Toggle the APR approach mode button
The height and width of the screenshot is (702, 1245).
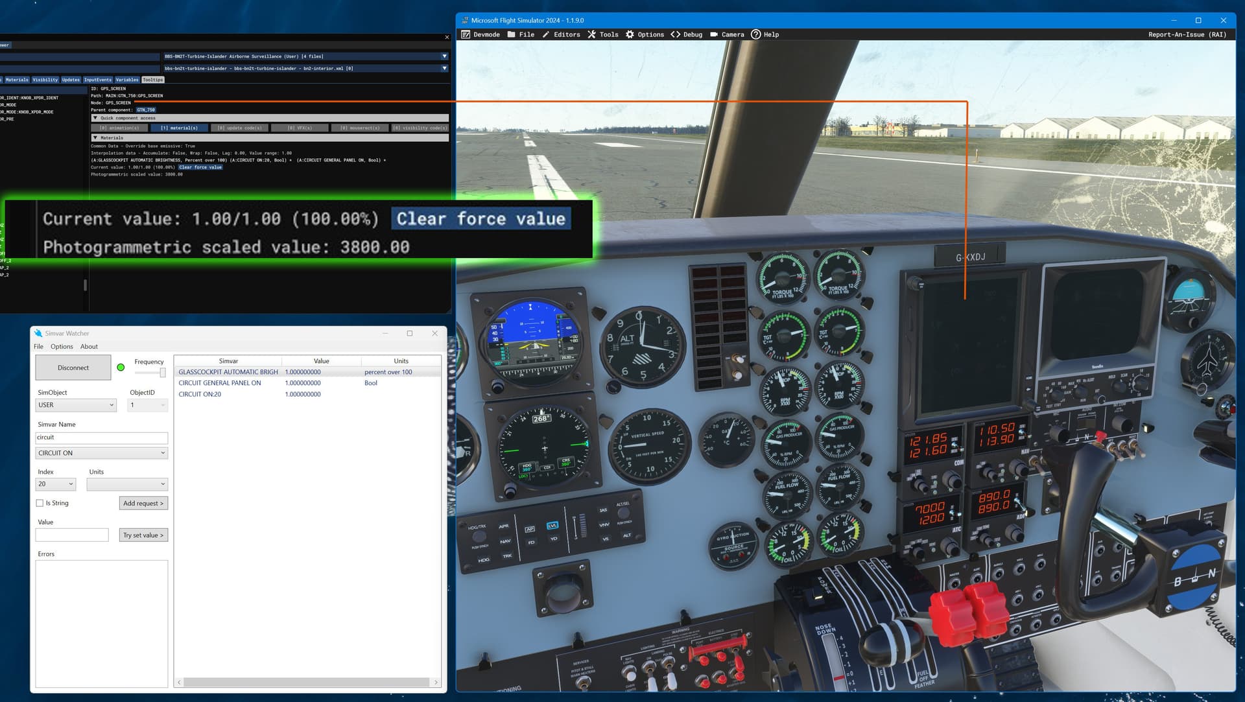click(x=504, y=526)
